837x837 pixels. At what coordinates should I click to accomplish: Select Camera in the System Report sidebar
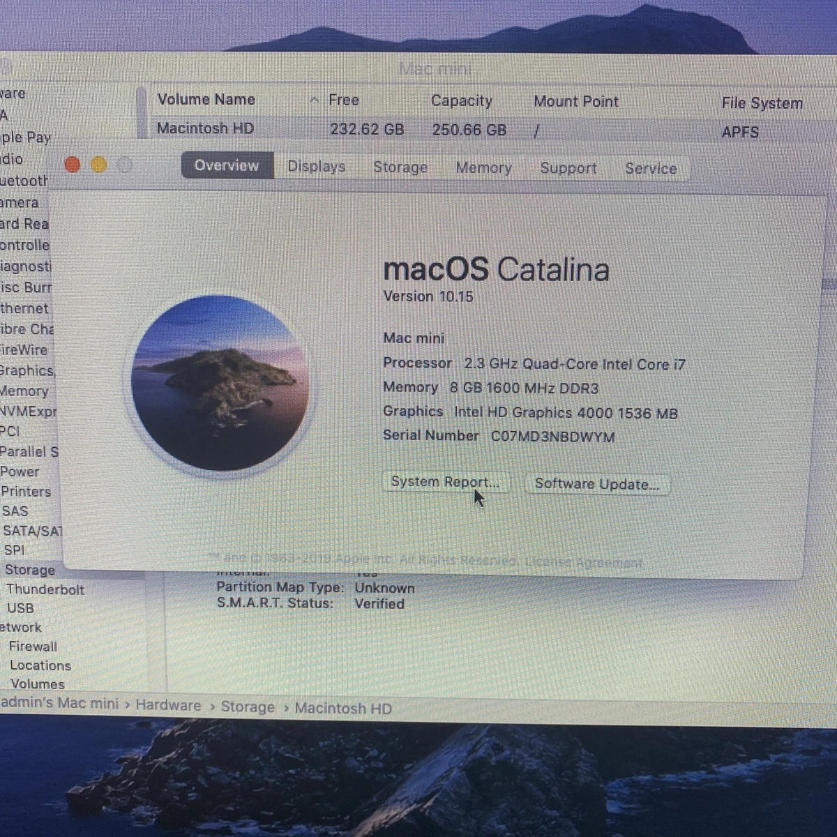[20, 203]
